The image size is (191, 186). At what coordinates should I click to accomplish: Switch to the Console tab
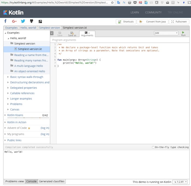point(31,181)
